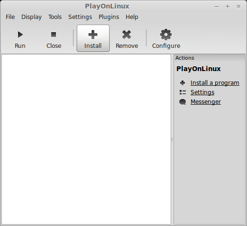Screen dimensions: 247x226
Task: Follow the Install a program link
Action: click(x=215, y=83)
